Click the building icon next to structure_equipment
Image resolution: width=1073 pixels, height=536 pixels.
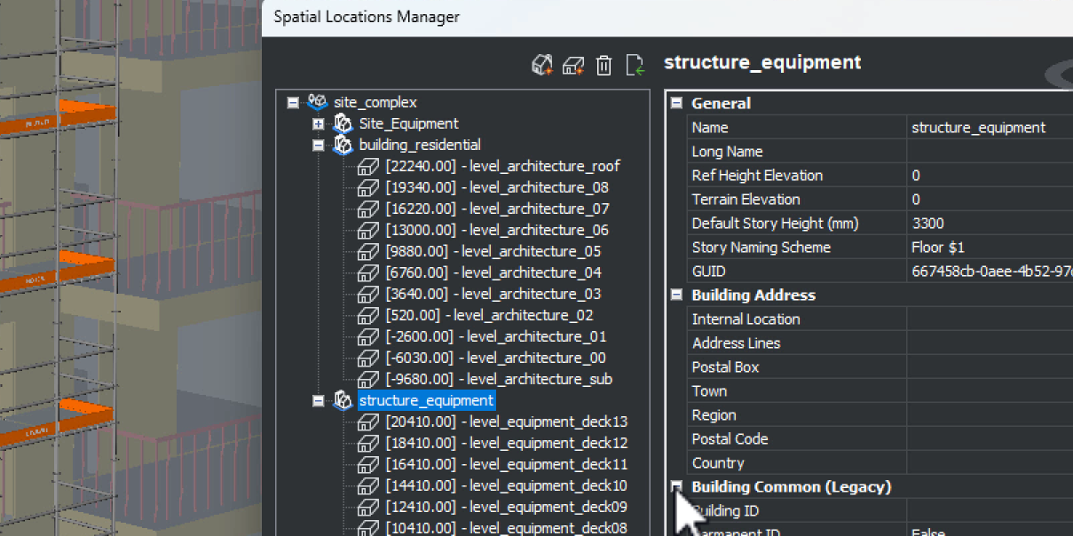[343, 400]
